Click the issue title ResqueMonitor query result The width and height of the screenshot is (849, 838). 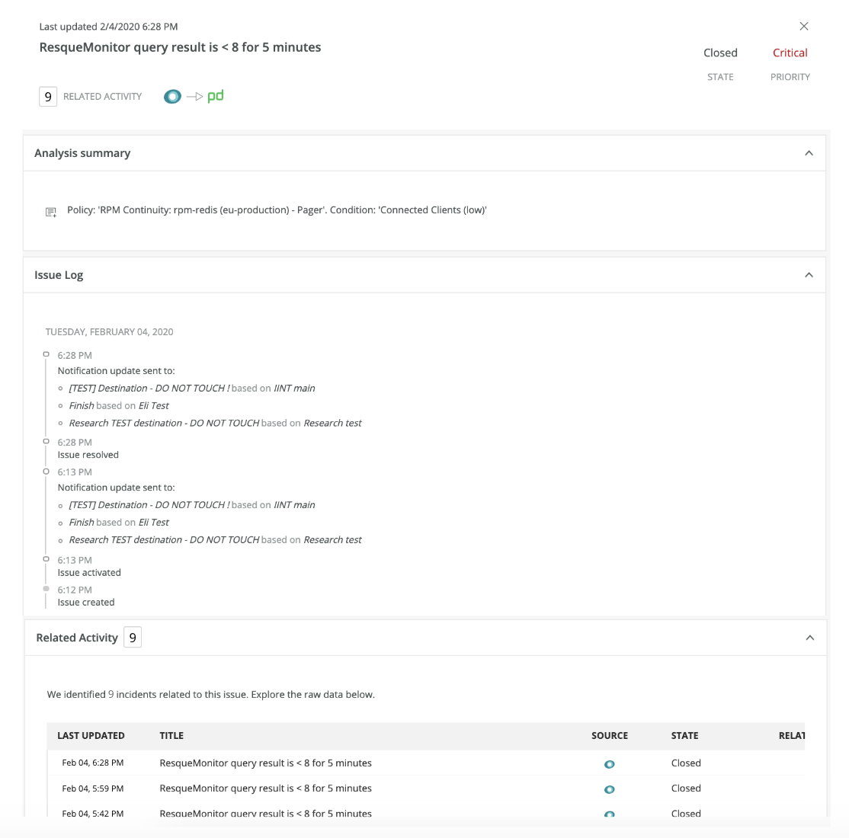tap(181, 47)
